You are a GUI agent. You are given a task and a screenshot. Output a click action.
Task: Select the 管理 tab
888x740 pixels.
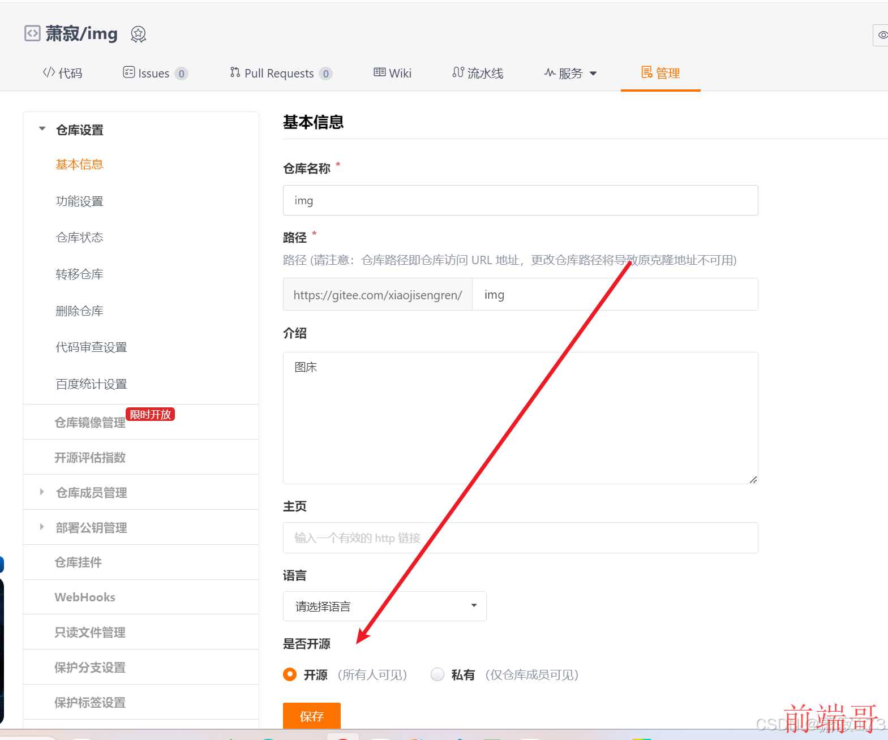click(660, 73)
